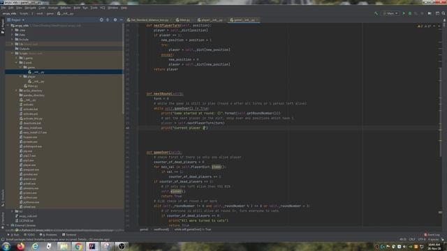447x251 pixels.
Task: Click Scripts in the navigation breadcrumb
Action: tap(24, 14)
